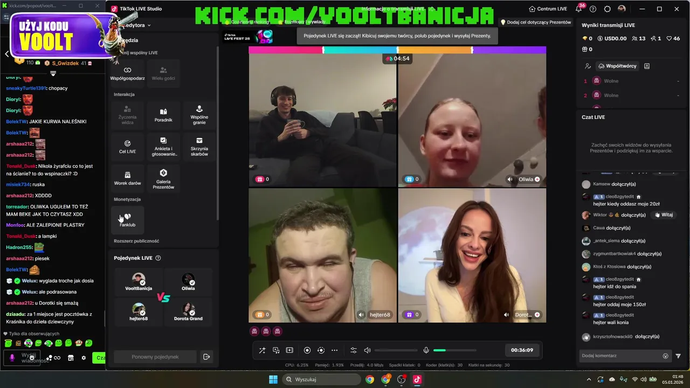Click the green Czat send button in Kick
Screen dimensions: 690x388
[99, 358]
